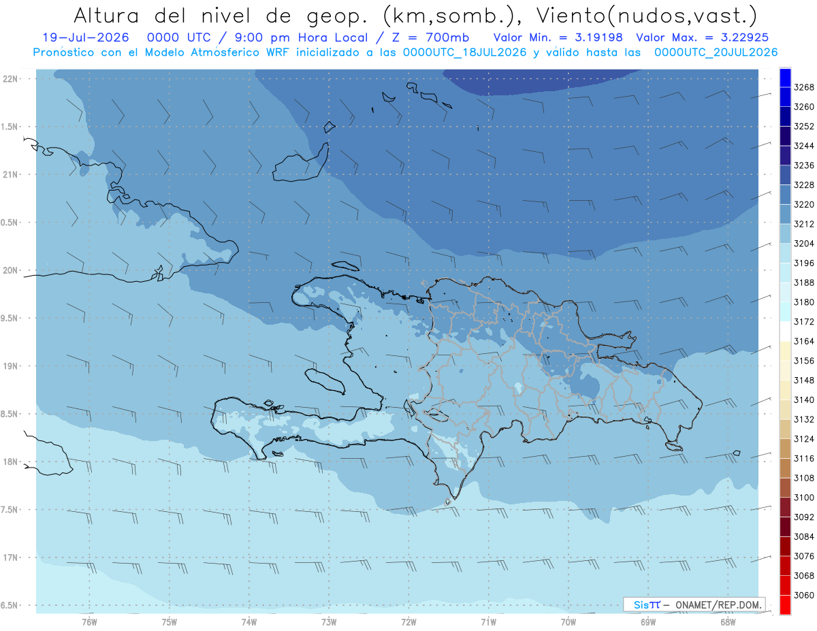
Task: Click the 7.5N latitude label
Action: click(x=10, y=509)
